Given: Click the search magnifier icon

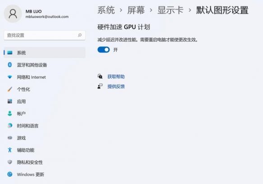Looking at the screenshot, I should (x=80, y=35).
